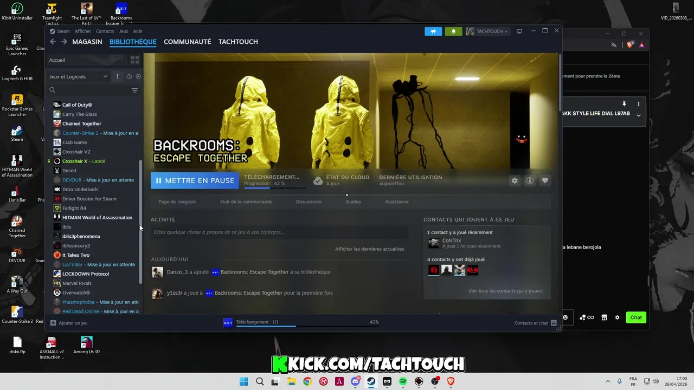The image size is (694, 390).
Task: Open downloads bar at bottom of Steam
Action: point(301,323)
